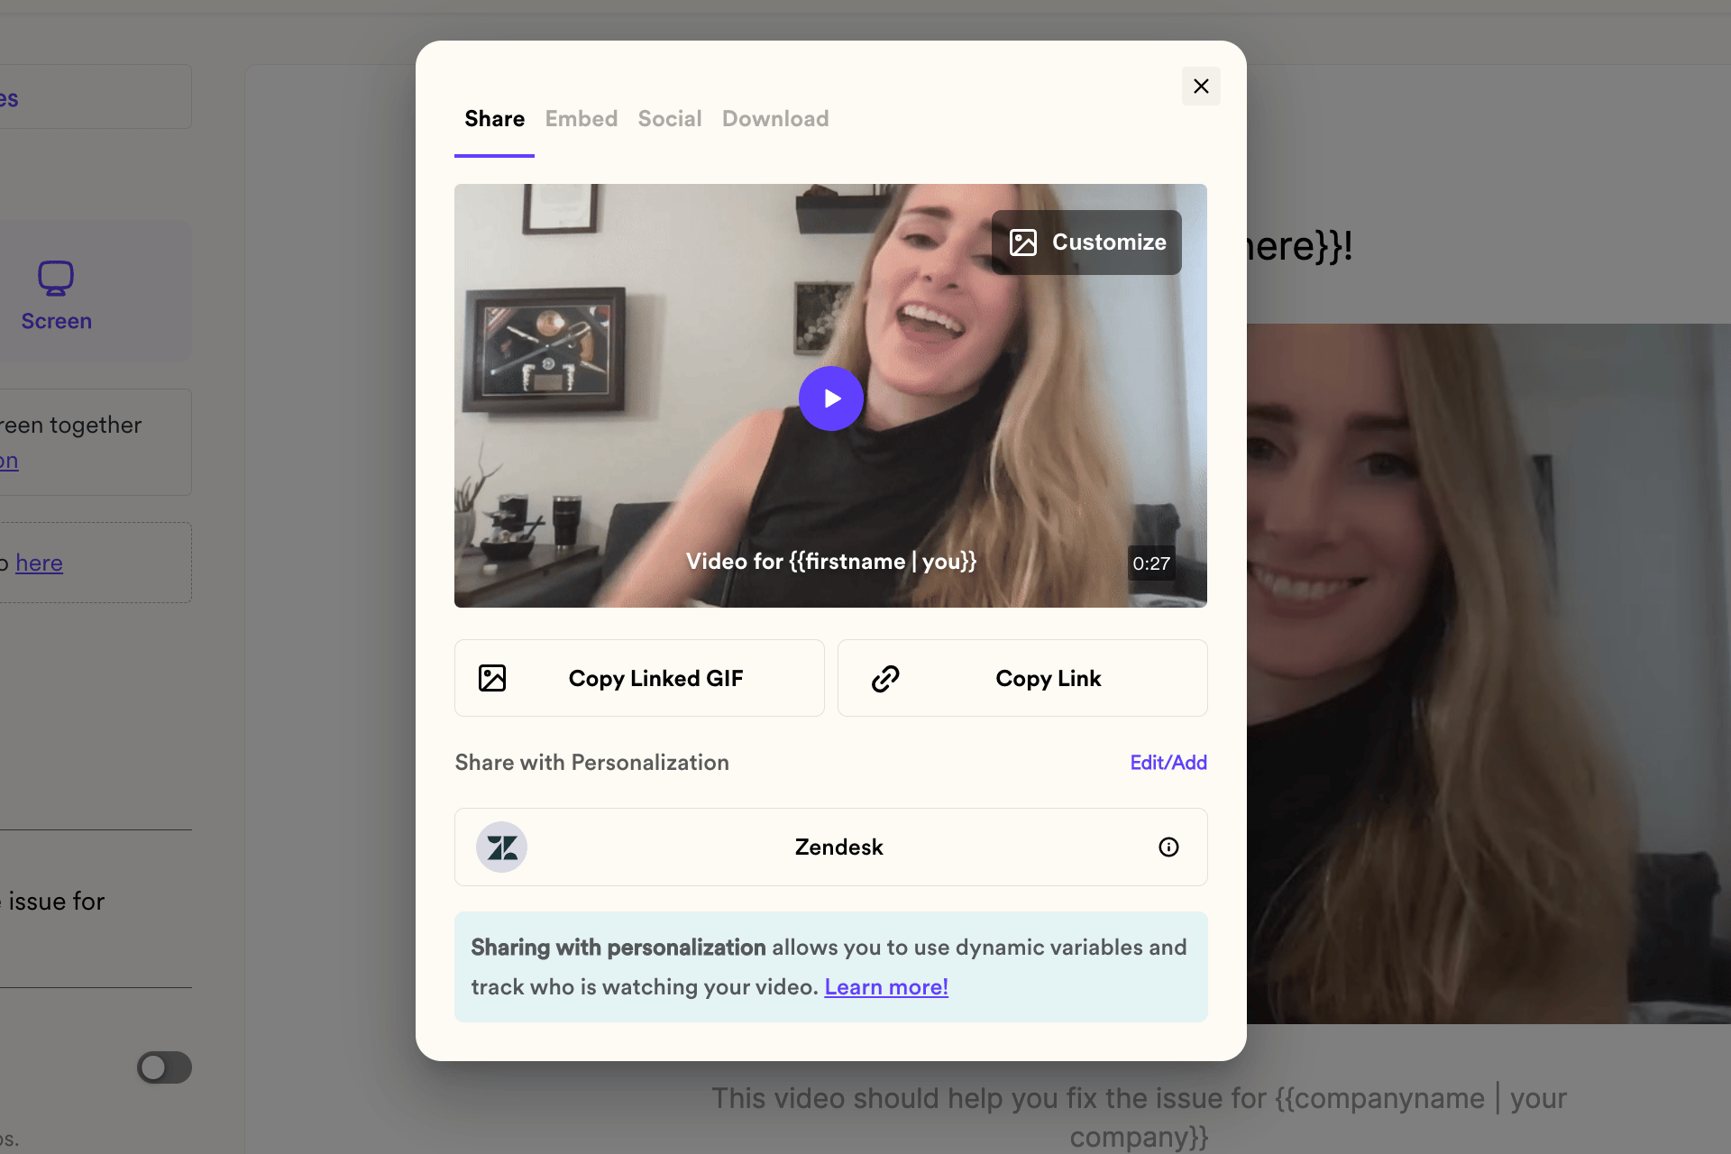Click the 'Video for {{firstname | you}}' caption

831,562
